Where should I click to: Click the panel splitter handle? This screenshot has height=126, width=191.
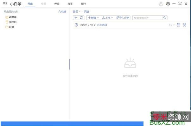(70, 64)
